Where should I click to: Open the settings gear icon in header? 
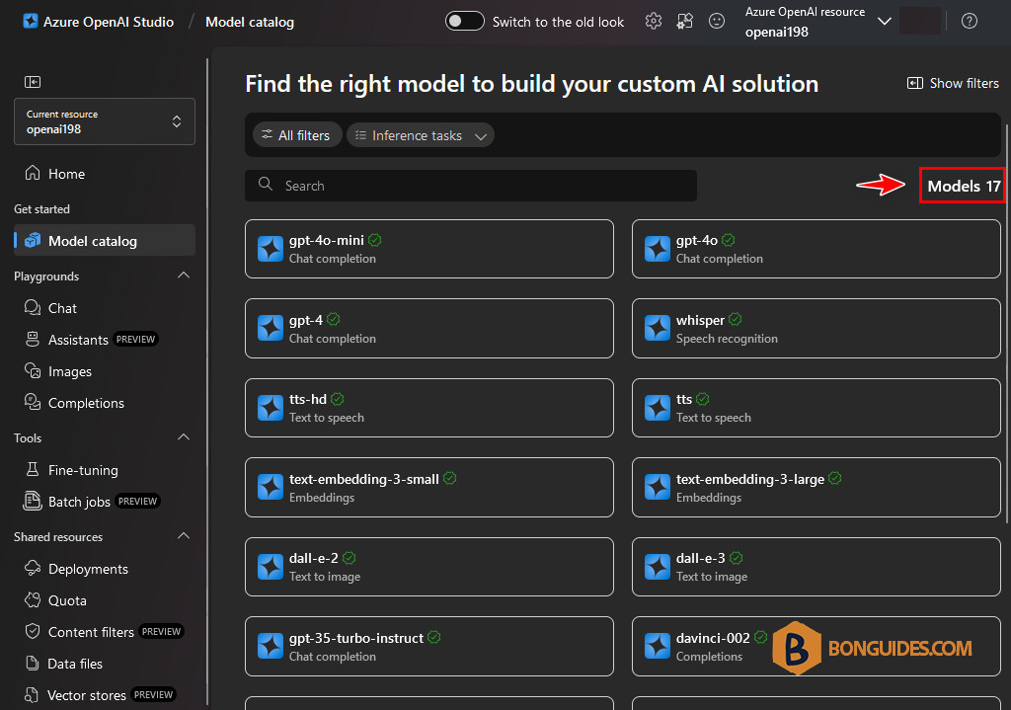tap(654, 22)
